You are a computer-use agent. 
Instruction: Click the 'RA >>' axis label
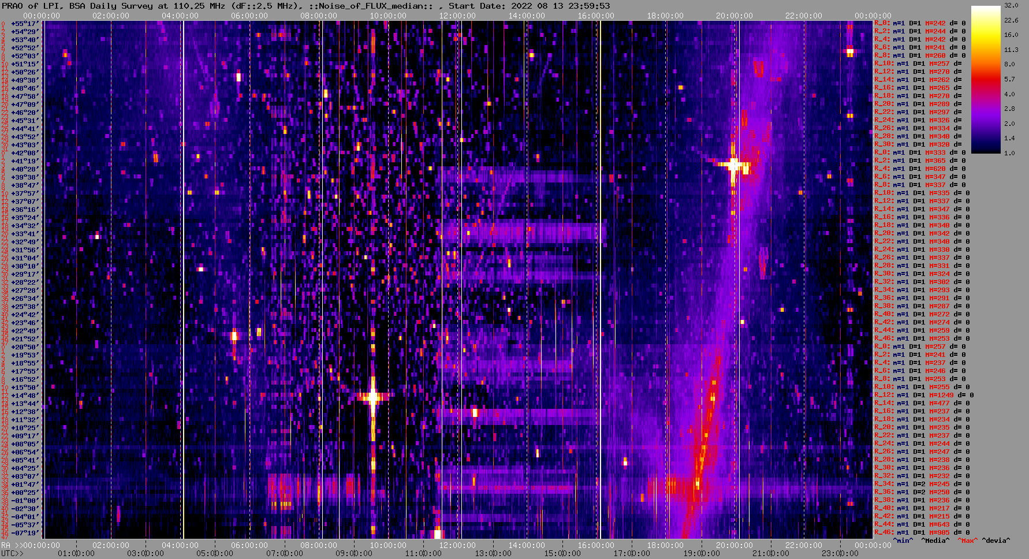[x=12, y=545]
